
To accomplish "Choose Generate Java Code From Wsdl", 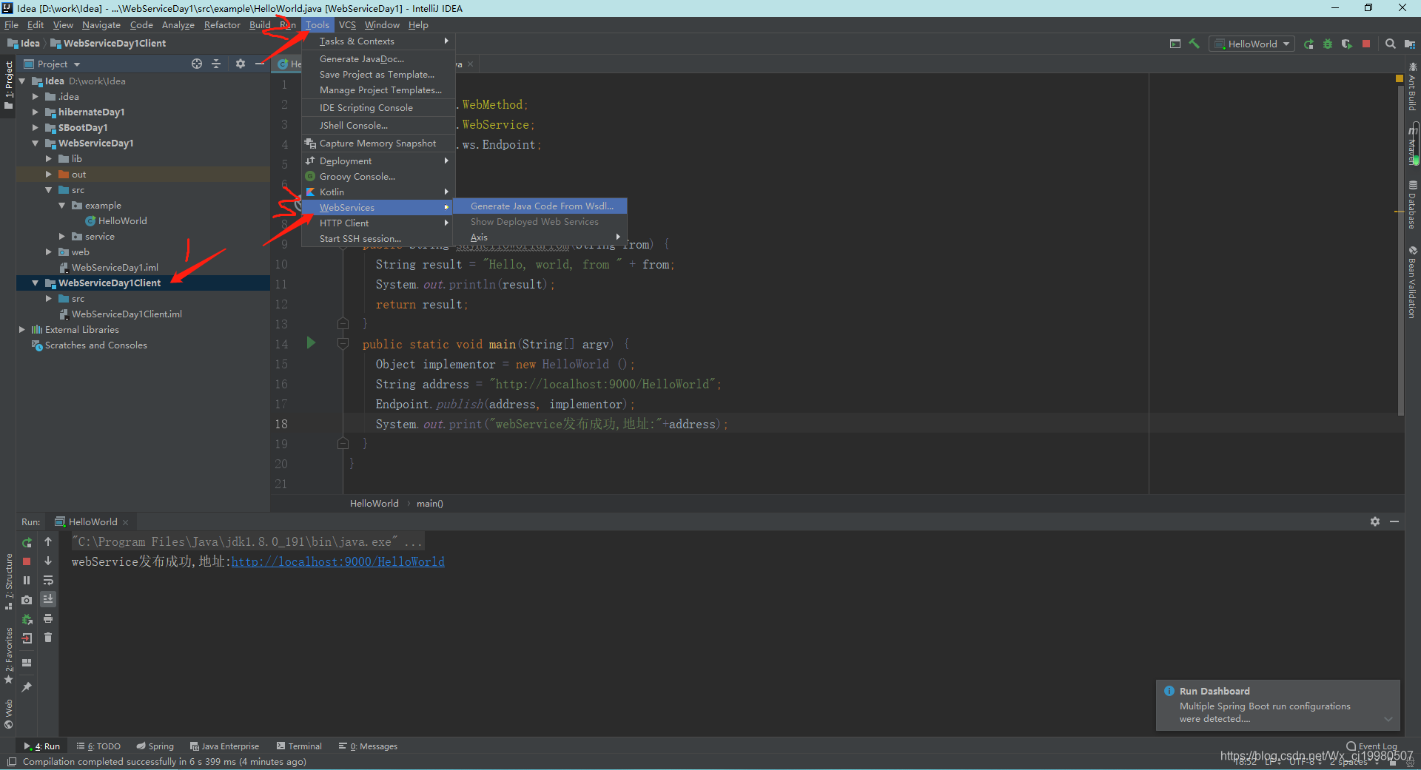I will pyautogui.click(x=542, y=206).
